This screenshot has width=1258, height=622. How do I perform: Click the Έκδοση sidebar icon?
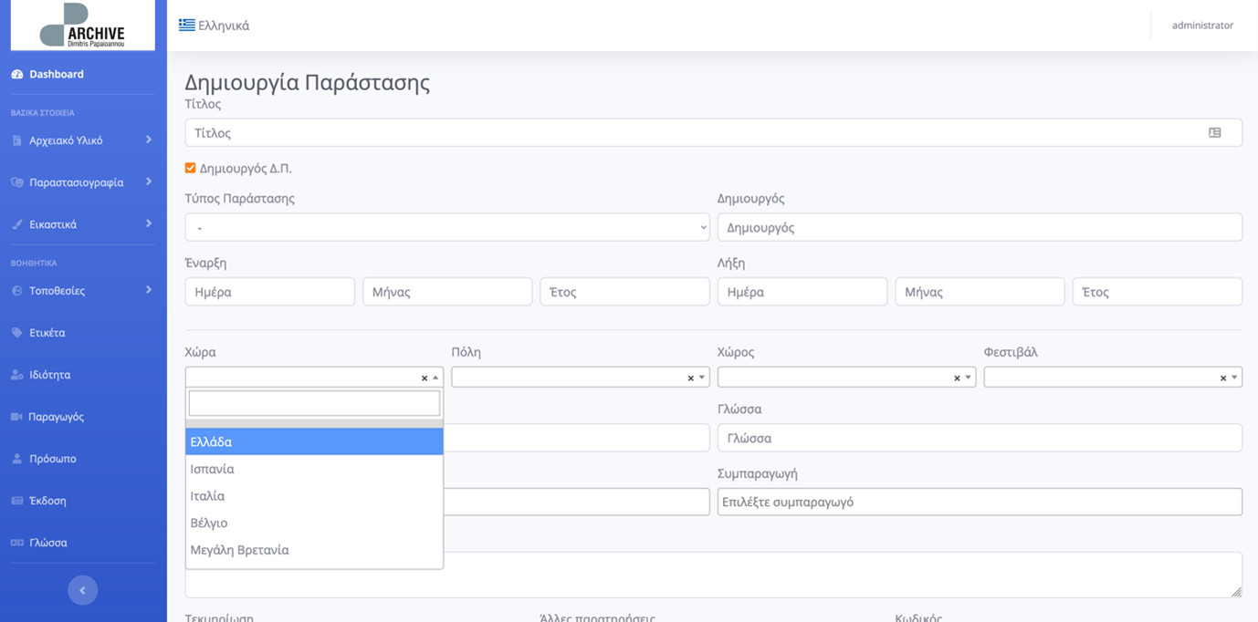pos(16,501)
